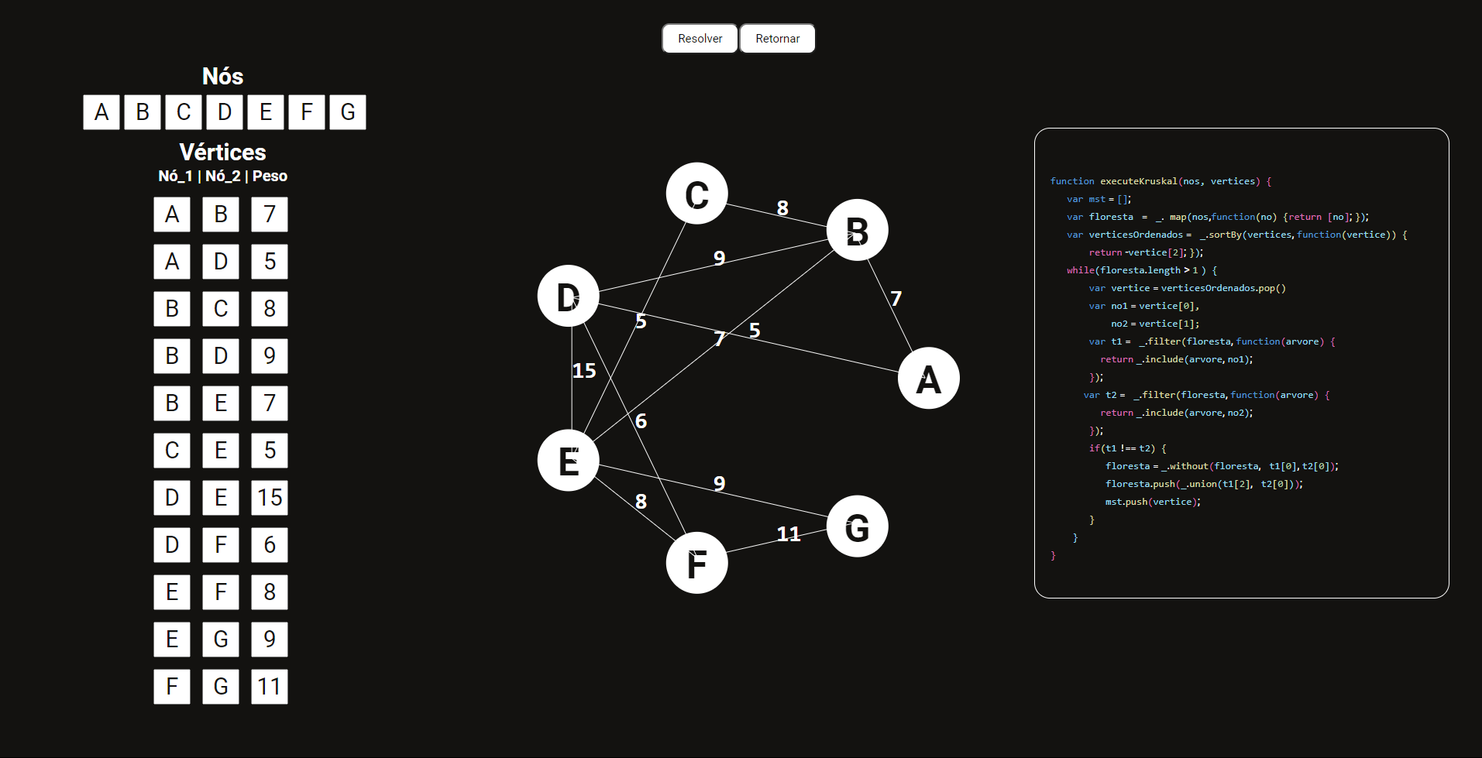
Task: Click node circle A in the graph
Action: [927, 378]
